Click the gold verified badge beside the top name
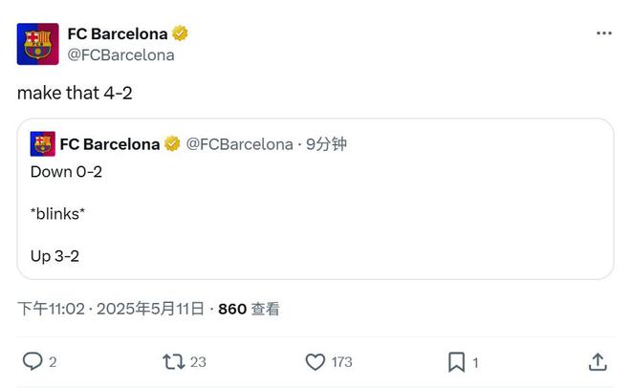The image size is (631, 388). [x=180, y=33]
